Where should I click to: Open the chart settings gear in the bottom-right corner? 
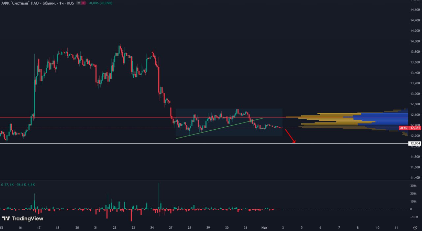pos(415,227)
